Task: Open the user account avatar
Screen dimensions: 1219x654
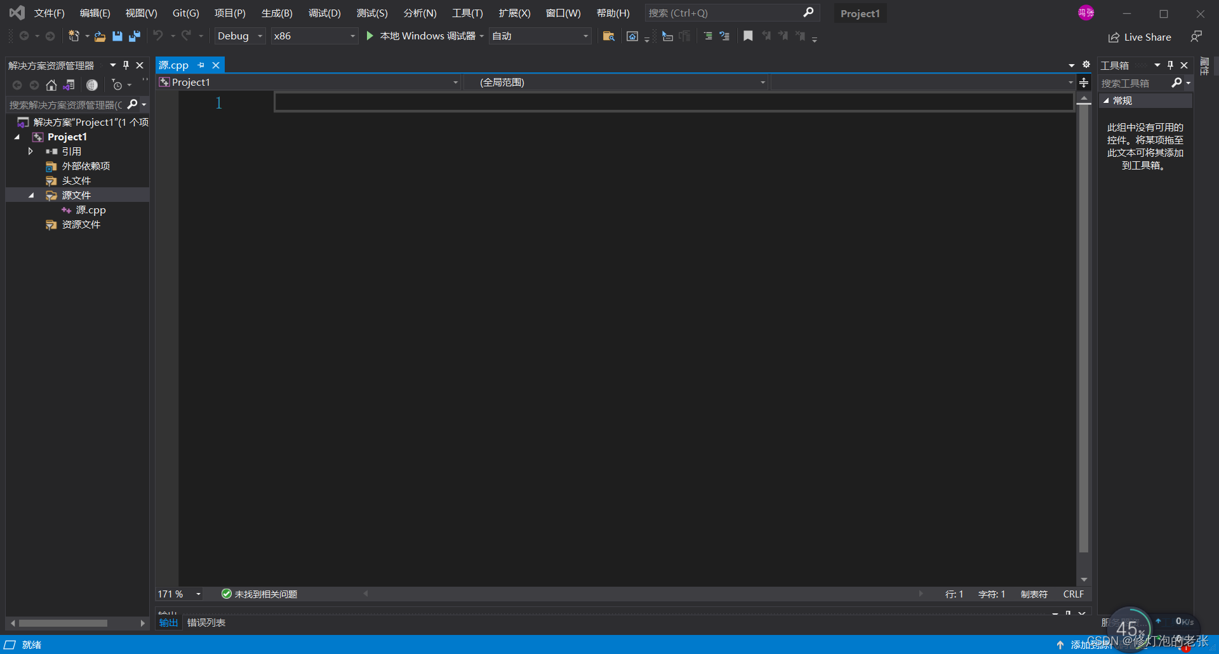Action: pyautogui.click(x=1086, y=13)
